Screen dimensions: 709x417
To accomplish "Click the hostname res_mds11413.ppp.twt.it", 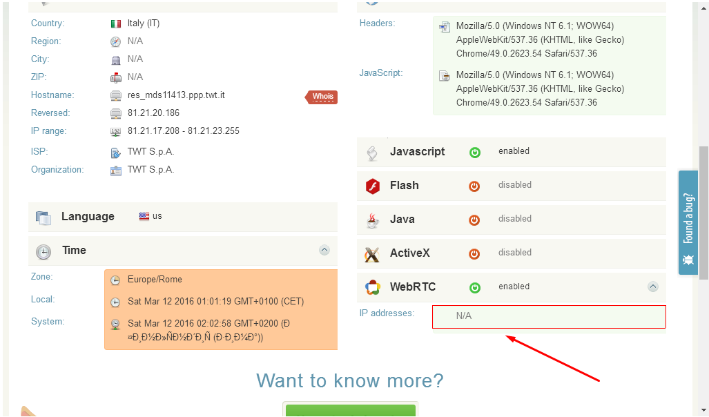I will coord(176,95).
